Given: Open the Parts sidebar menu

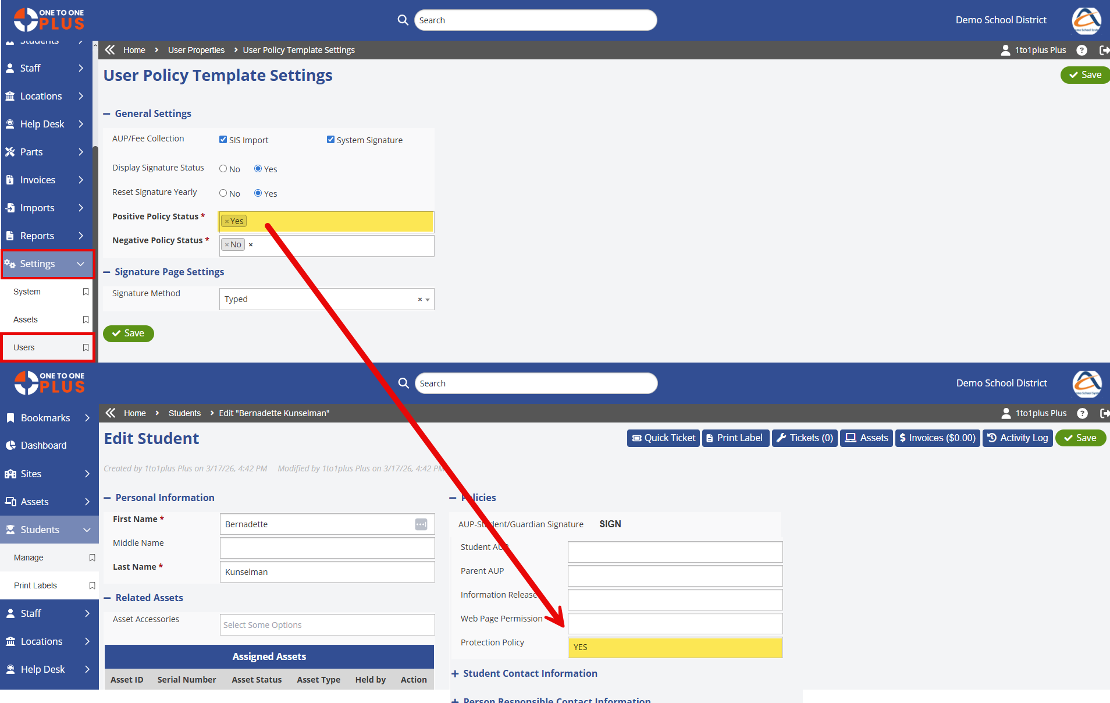Looking at the screenshot, I should (x=47, y=152).
